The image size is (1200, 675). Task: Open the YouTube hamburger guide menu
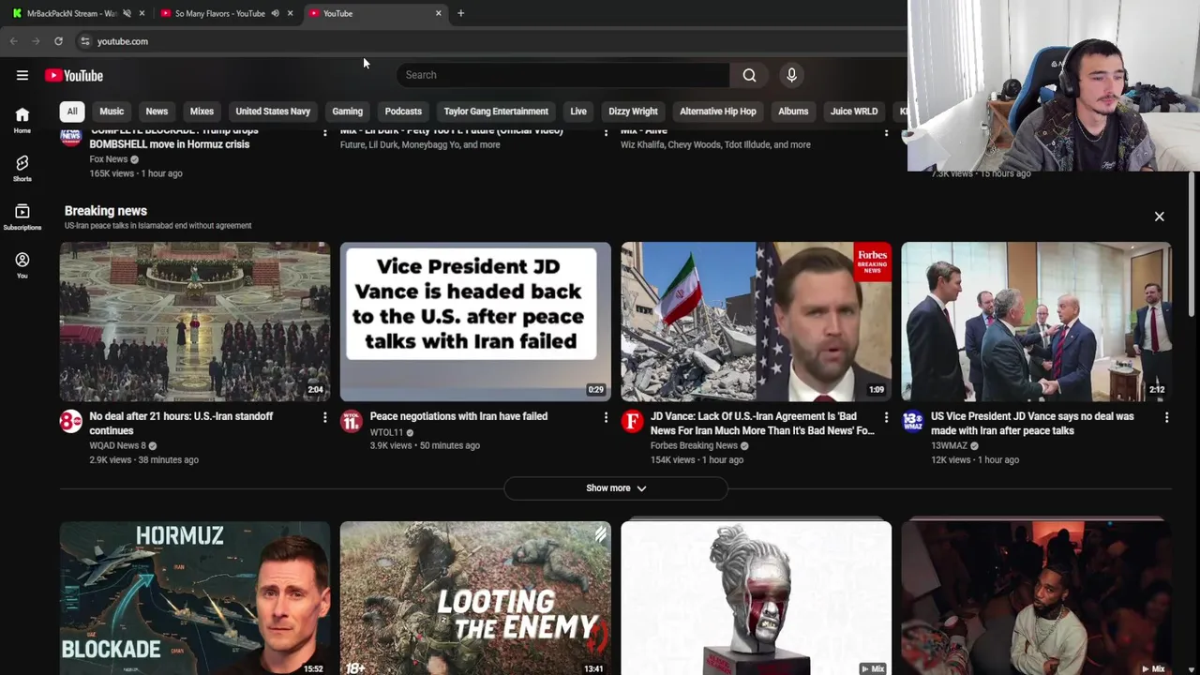(x=22, y=75)
